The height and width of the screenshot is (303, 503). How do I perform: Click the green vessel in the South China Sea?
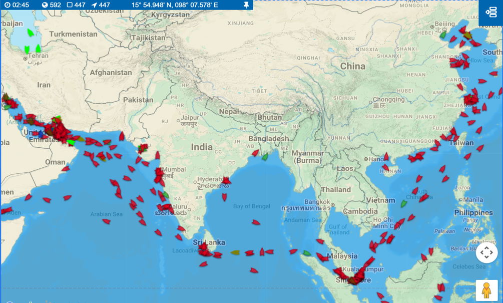click(x=403, y=203)
